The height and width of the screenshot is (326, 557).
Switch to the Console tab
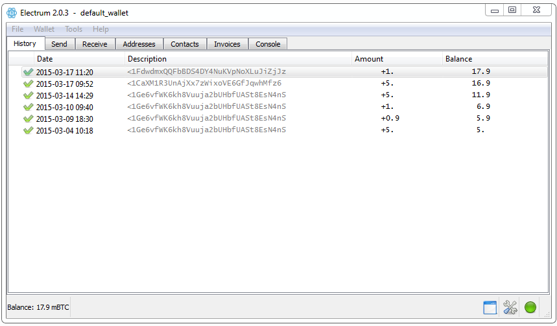268,44
